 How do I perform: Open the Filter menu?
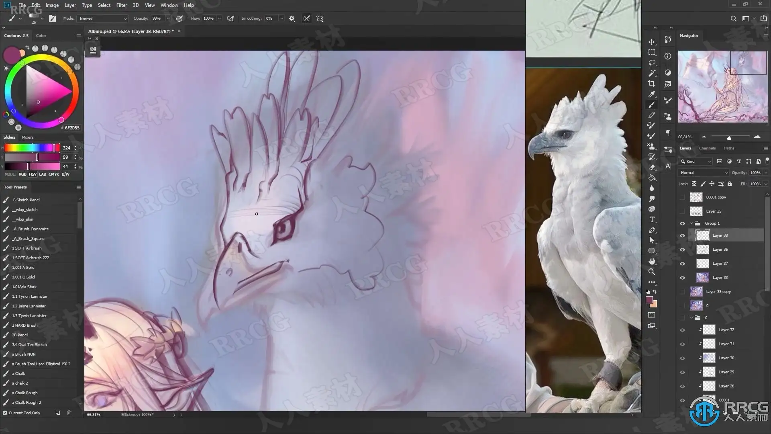coord(121,5)
